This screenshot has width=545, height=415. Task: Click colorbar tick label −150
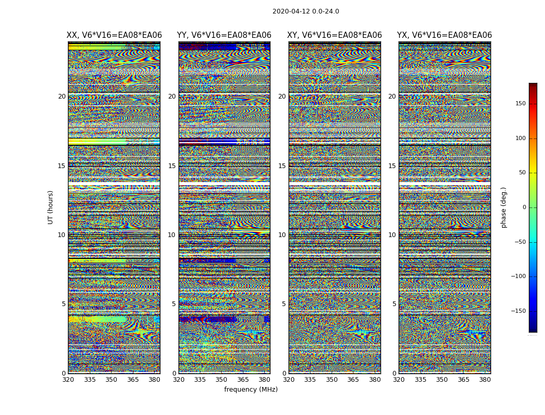tap(518, 311)
